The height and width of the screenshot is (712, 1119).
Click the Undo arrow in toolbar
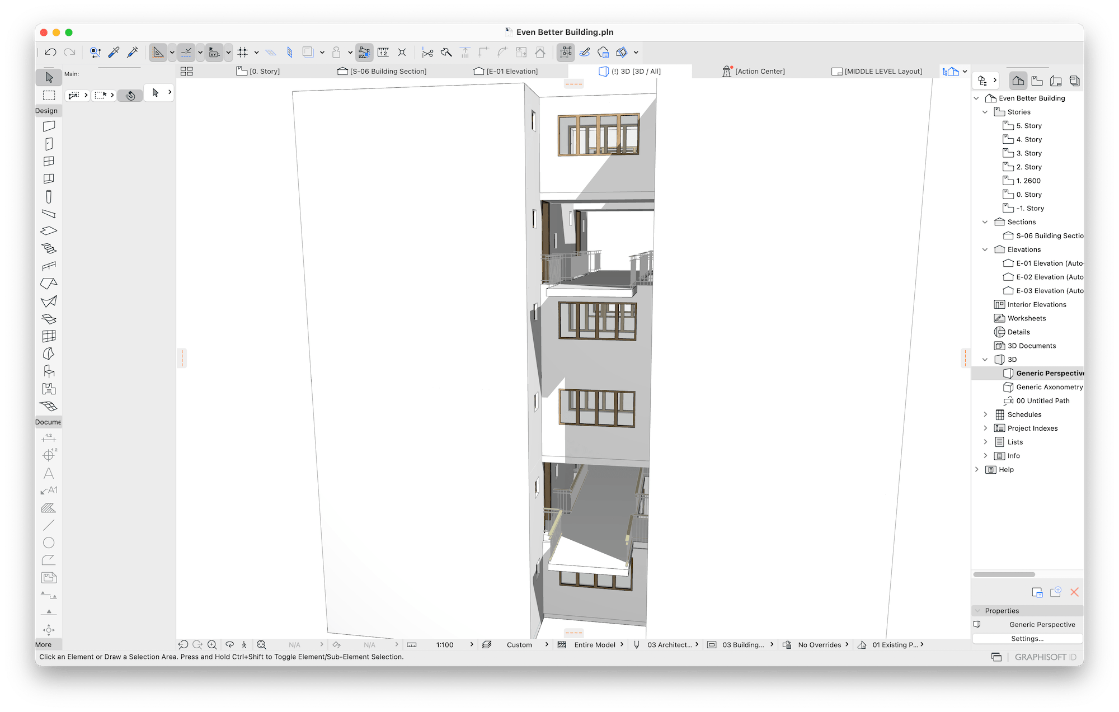point(50,53)
